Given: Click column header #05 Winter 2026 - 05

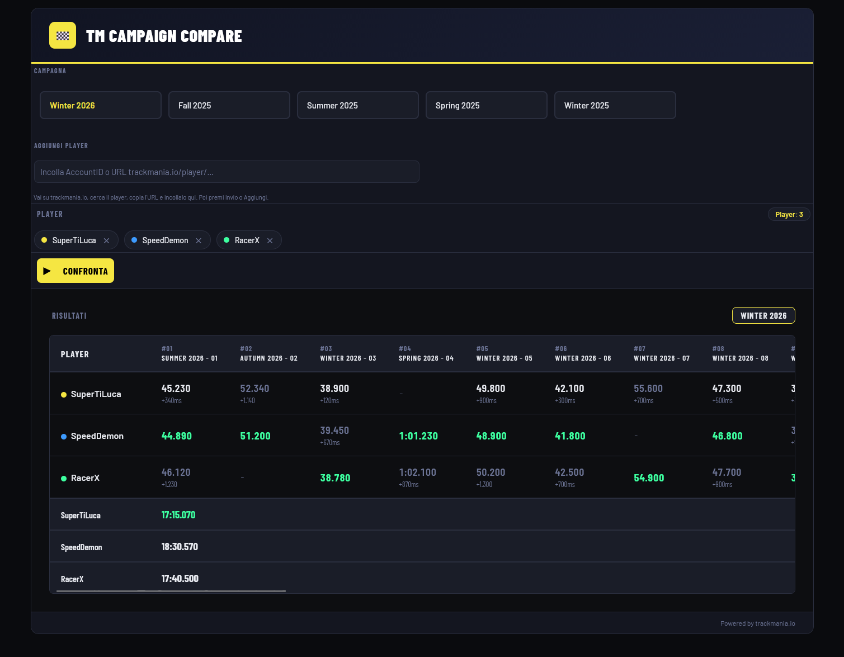Looking at the screenshot, I should pyautogui.click(x=504, y=353).
